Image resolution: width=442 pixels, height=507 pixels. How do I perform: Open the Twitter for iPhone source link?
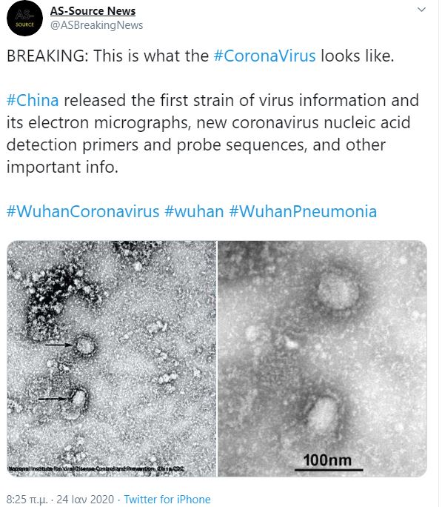click(167, 499)
